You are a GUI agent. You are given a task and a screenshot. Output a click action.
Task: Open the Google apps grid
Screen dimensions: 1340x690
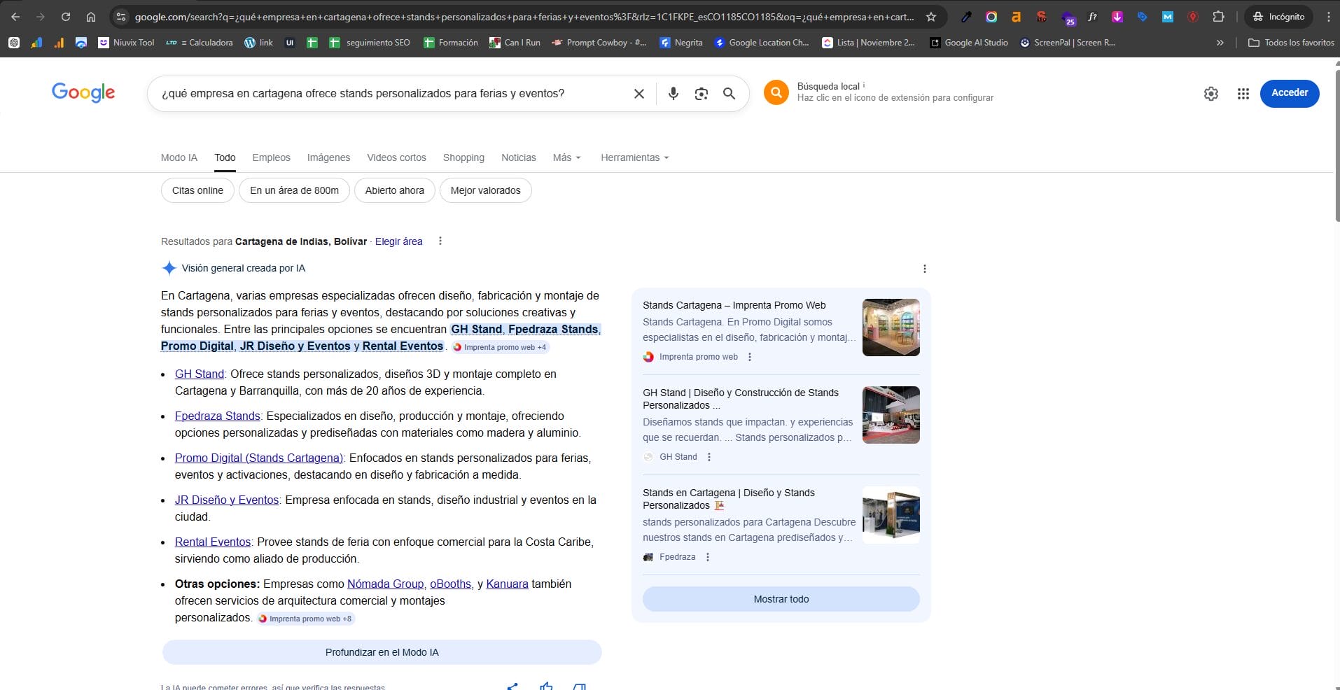(1244, 93)
